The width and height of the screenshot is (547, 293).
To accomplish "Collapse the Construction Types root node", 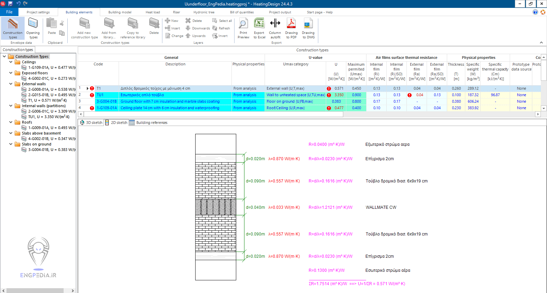I will (x=4, y=56).
